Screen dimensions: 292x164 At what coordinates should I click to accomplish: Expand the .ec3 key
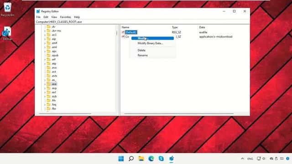coord(45,35)
